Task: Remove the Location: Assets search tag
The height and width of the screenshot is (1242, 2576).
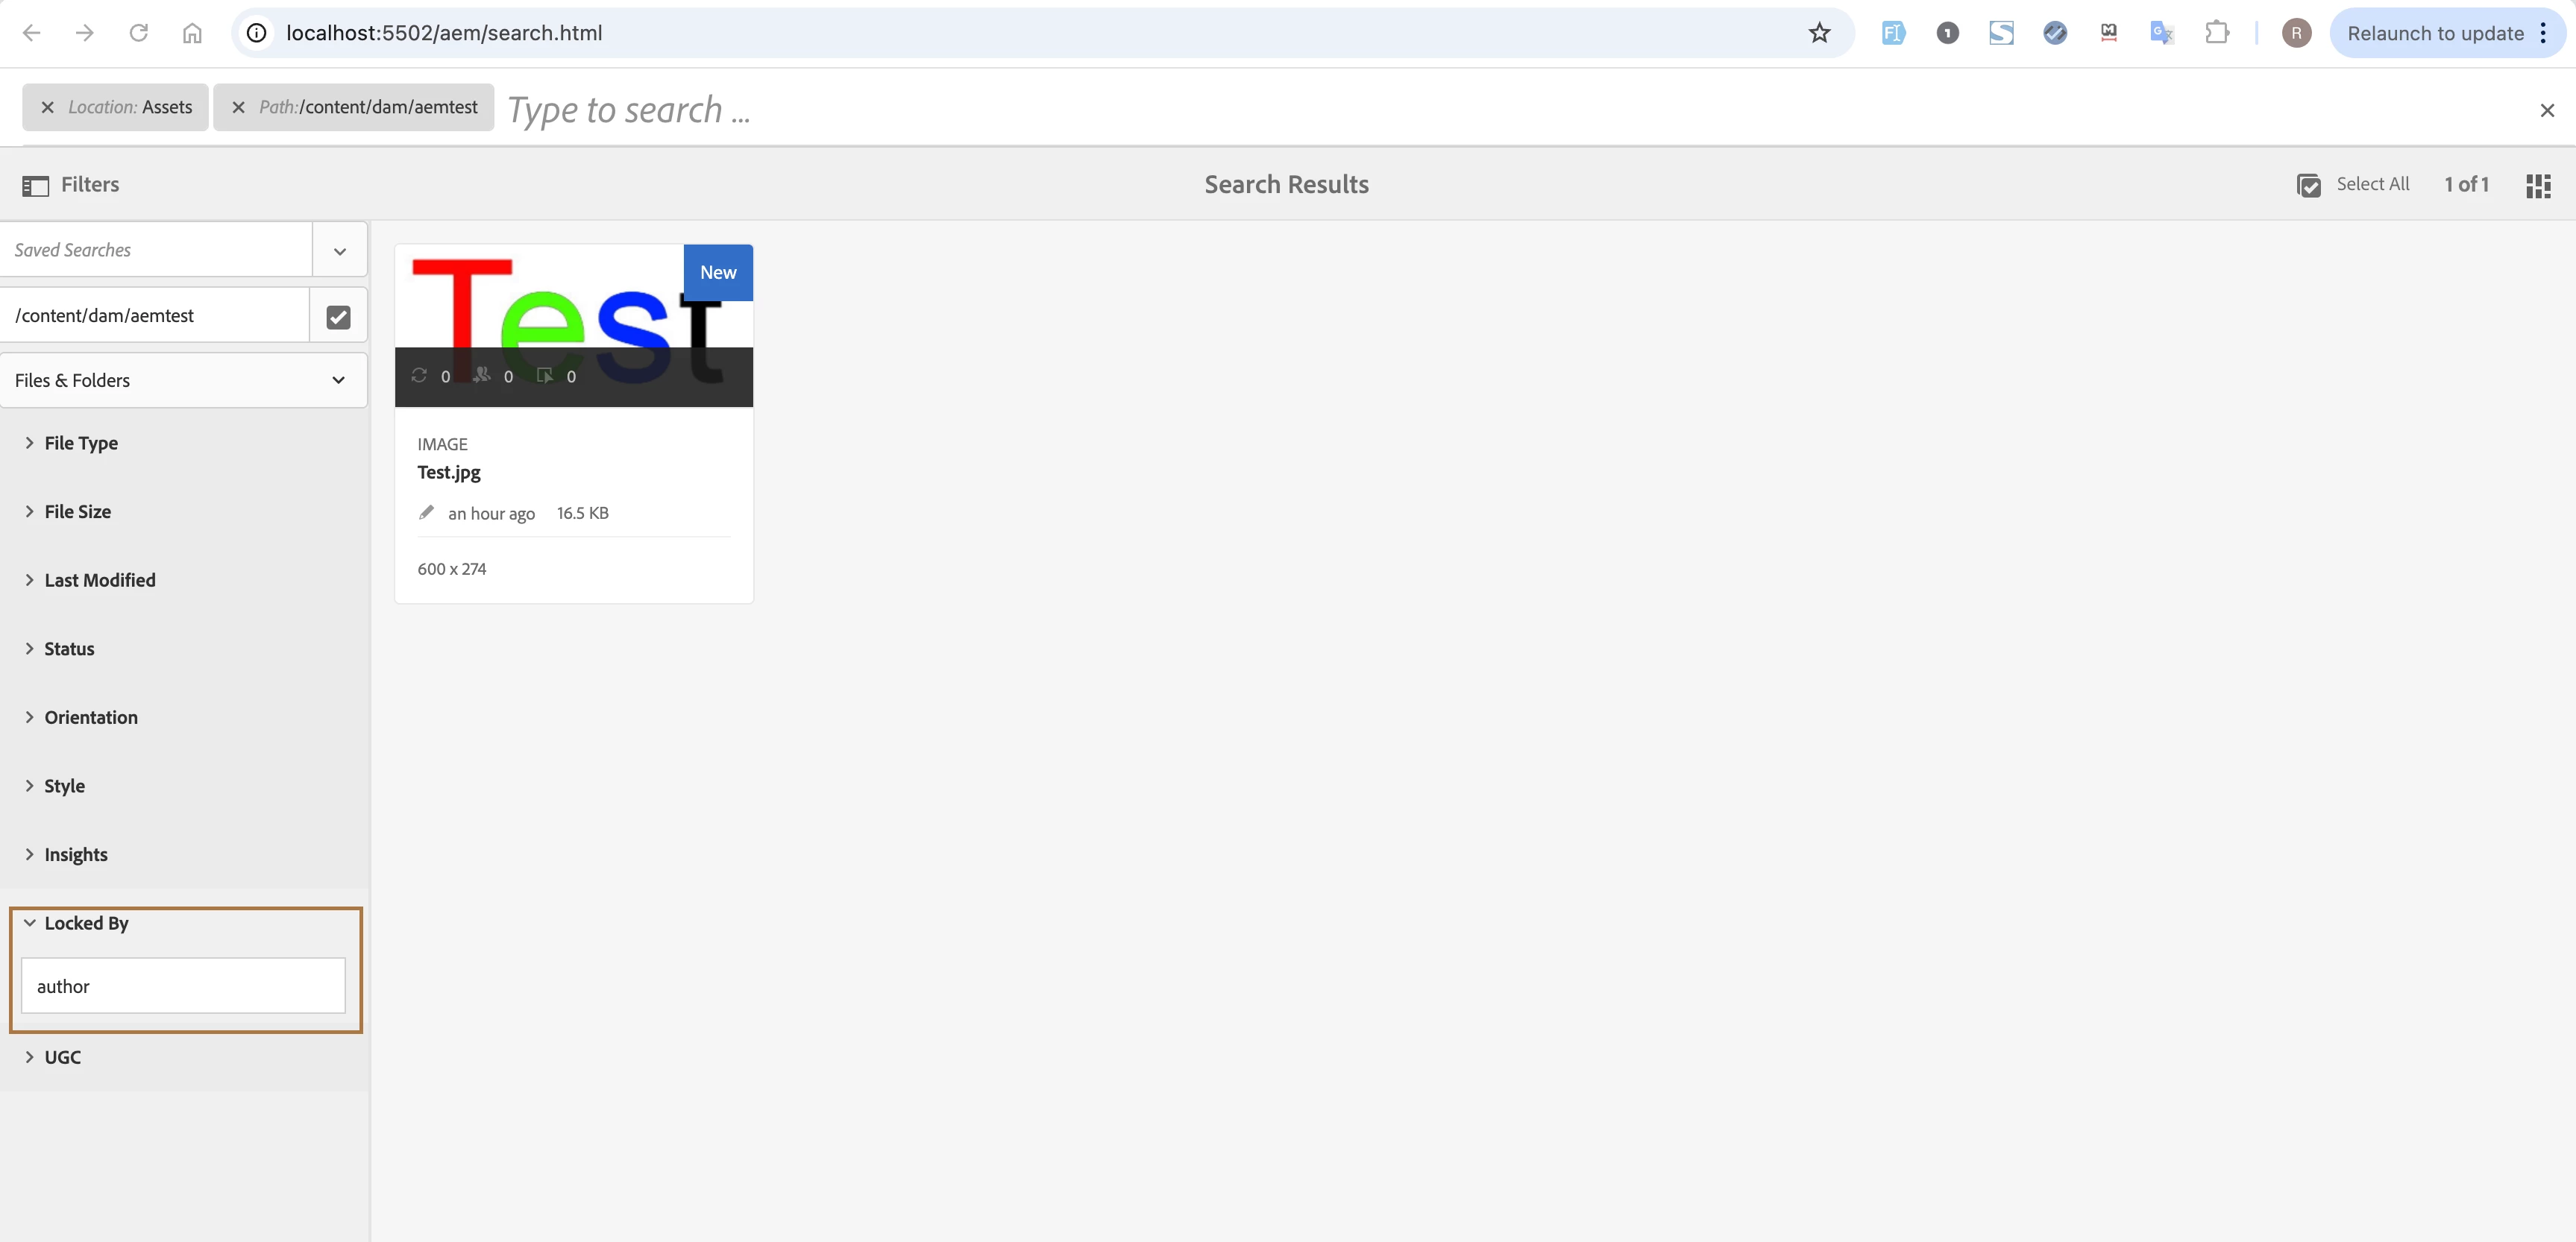Action: pyautogui.click(x=47, y=107)
